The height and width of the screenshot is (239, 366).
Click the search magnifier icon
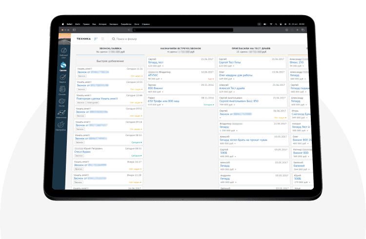113,39
